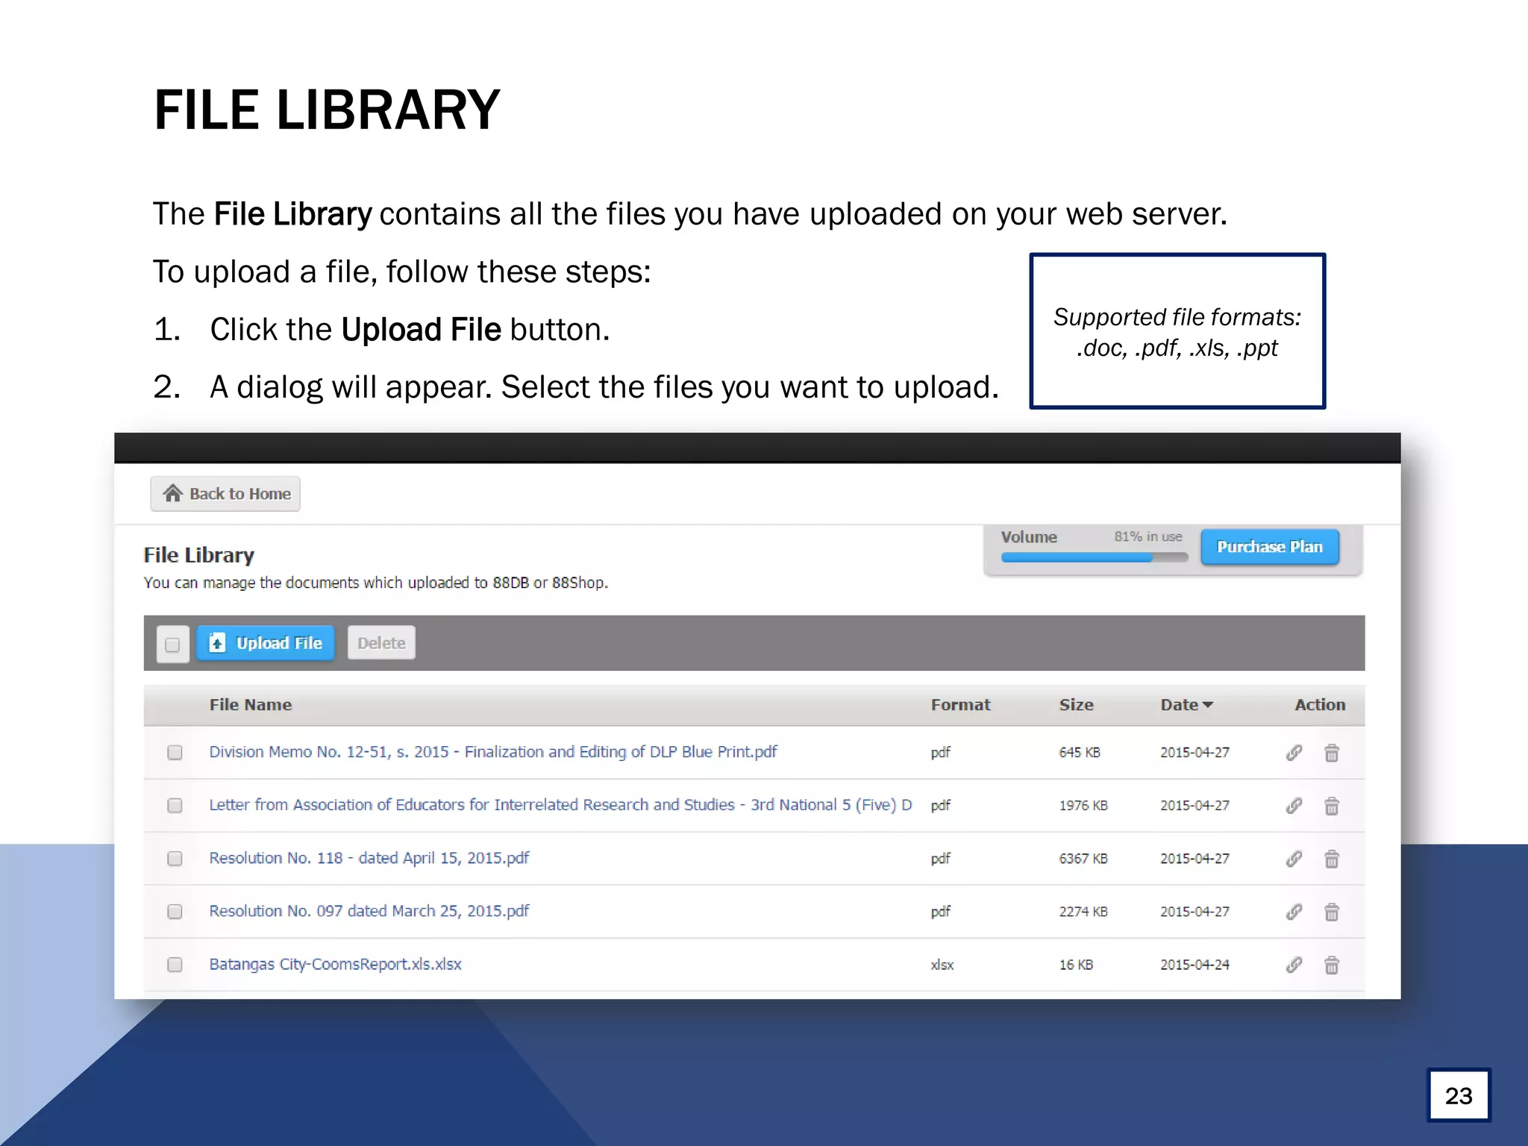Tick the select-all checkbox in the toolbar
Image resolution: width=1528 pixels, height=1146 pixels.
coord(172,645)
